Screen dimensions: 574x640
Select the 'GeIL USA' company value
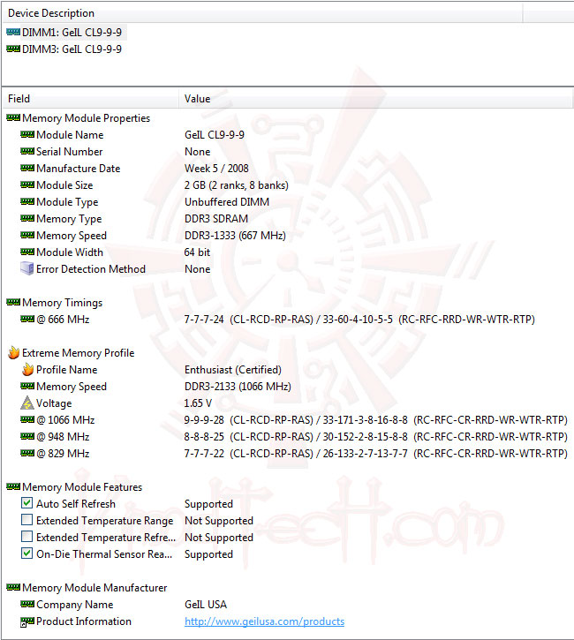point(206,605)
